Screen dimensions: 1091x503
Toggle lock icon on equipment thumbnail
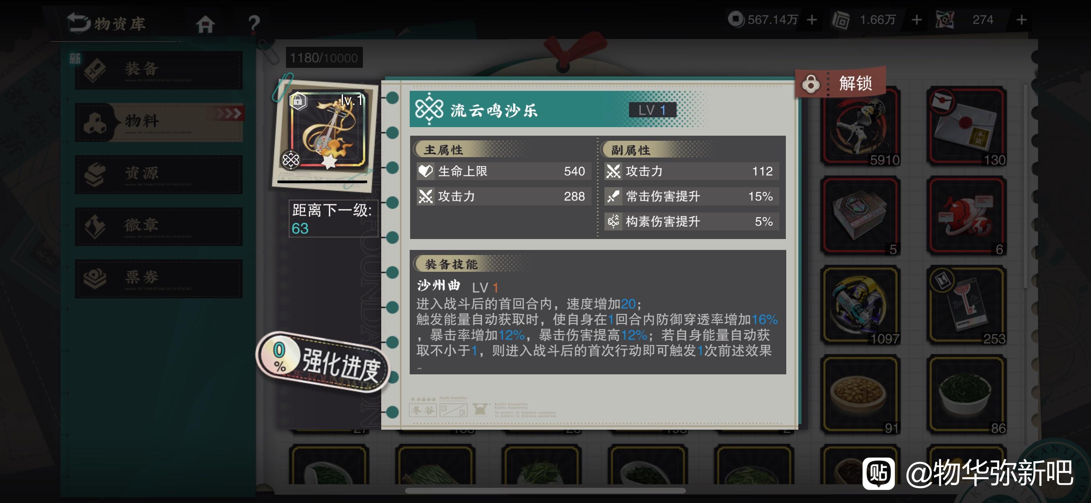pyautogui.click(x=298, y=101)
